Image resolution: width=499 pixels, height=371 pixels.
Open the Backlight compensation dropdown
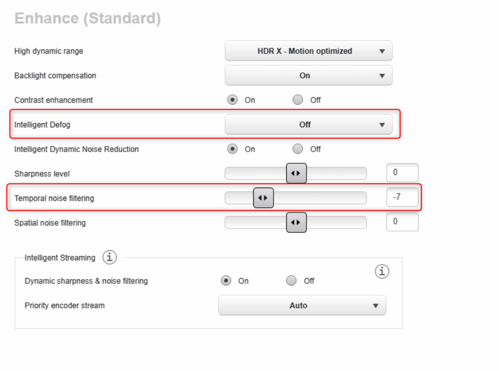tap(308, 75)
